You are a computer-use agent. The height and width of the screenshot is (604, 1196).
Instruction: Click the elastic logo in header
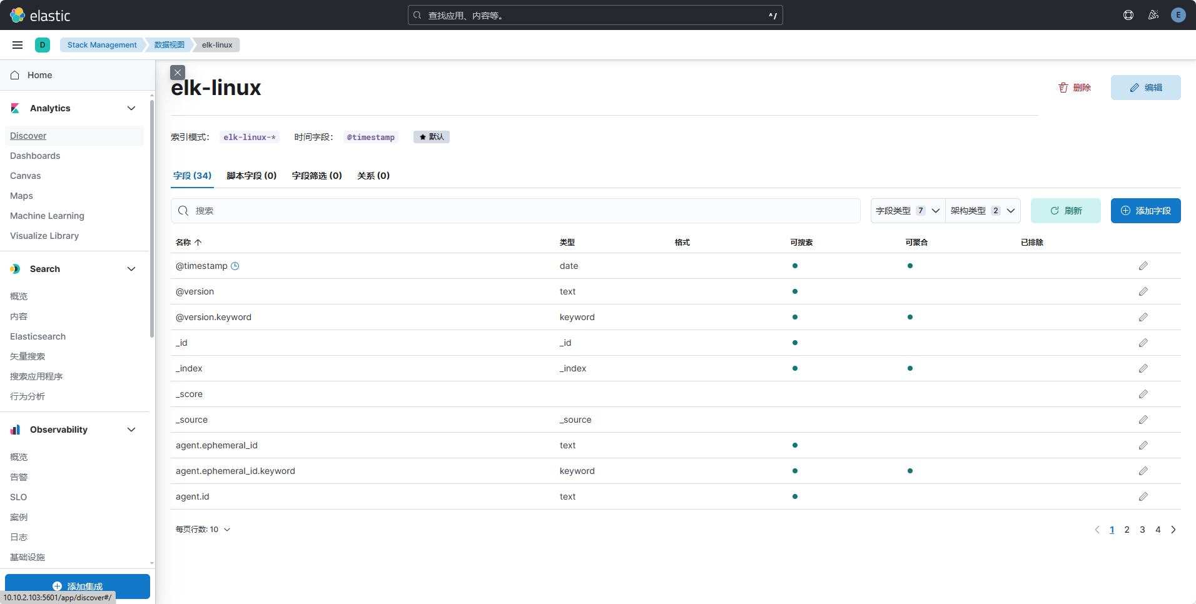[40, 15]
